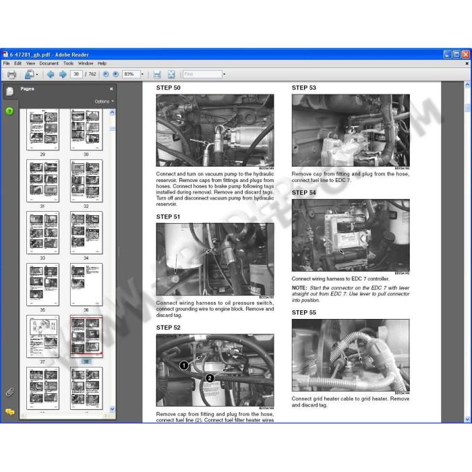Screen dimensions: 472x472
Task: Click document scrollbar up arrow
Action: point(467,85)
